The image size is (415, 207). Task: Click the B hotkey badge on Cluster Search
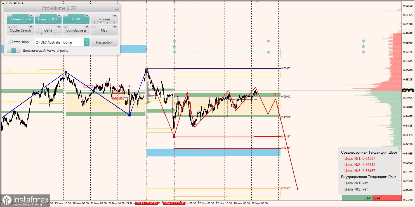pos(10,27)
